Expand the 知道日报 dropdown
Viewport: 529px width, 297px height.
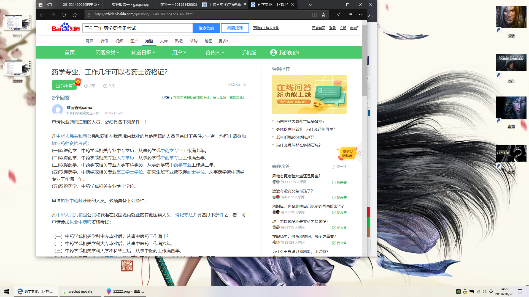[143, 53]
